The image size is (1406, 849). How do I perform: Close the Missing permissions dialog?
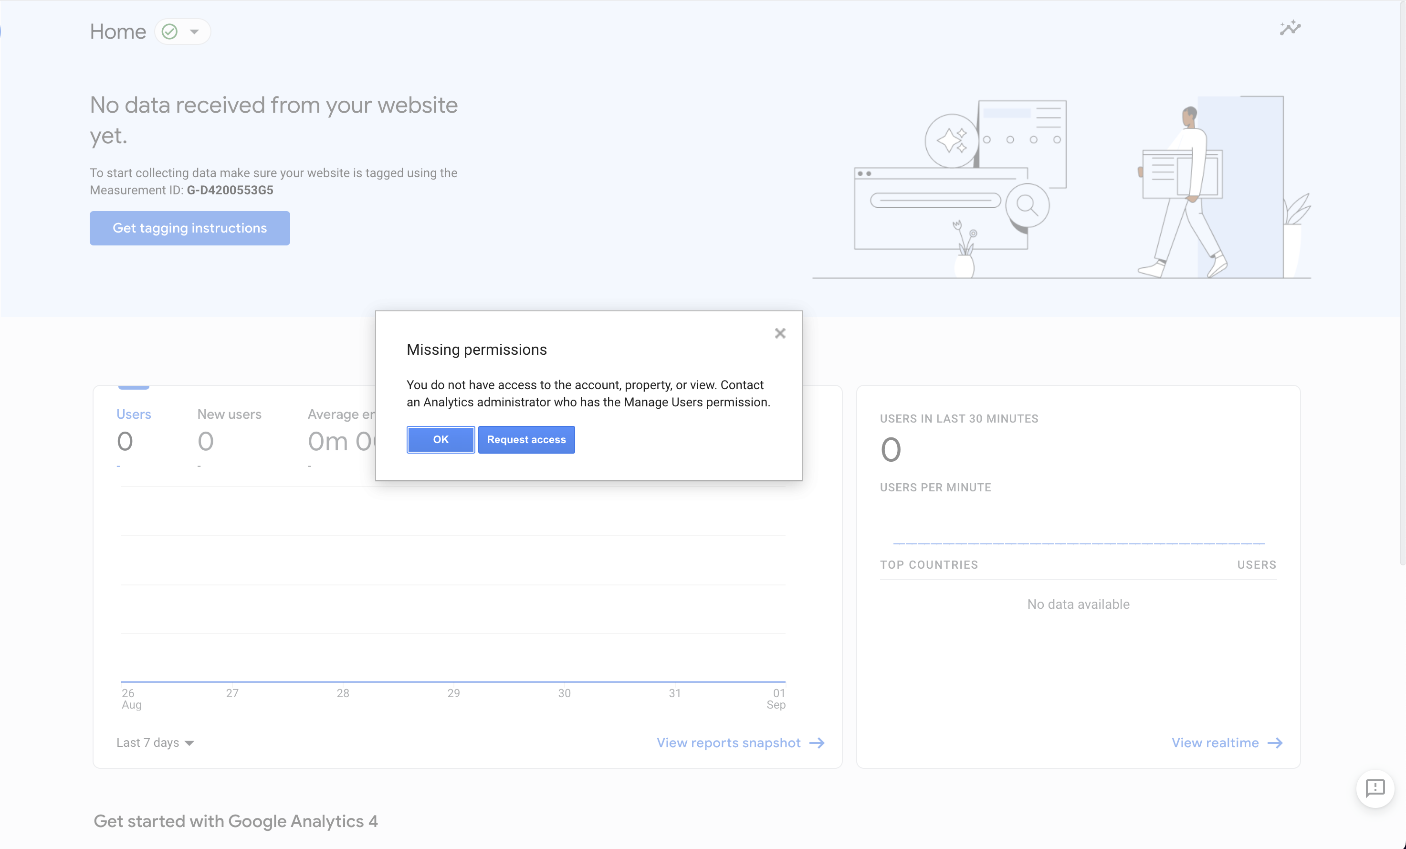coord(780,333)
